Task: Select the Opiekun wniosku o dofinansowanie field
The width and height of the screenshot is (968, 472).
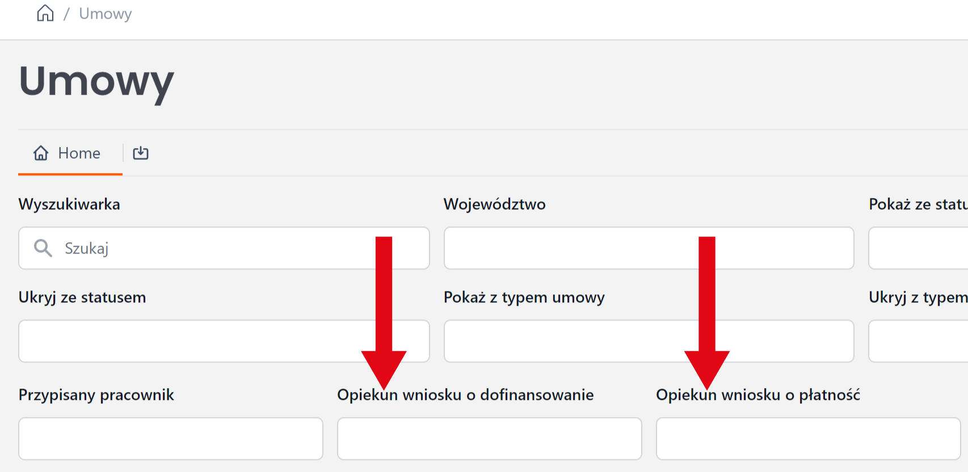Action: tap(489, 439)
